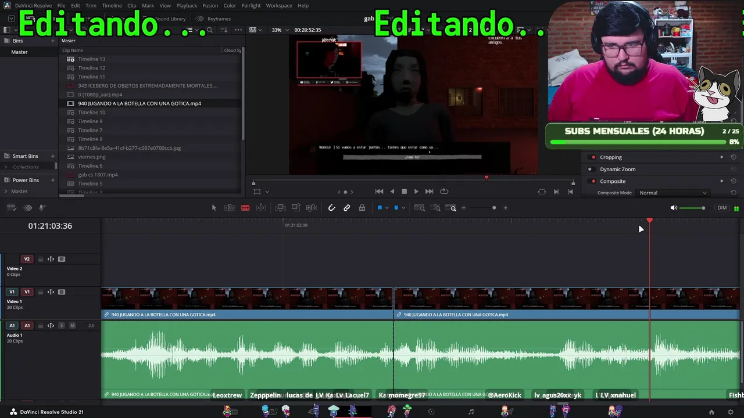This screenshot has height=418, width=744.
Task: Click the Insert Clip icon
Action: tap(280, 208)
